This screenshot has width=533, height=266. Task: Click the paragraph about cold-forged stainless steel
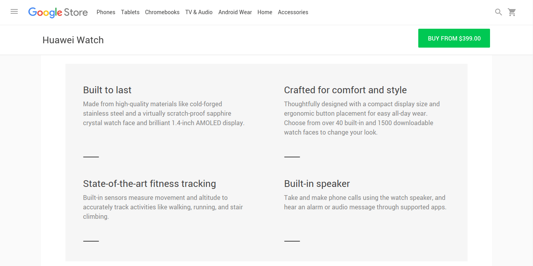click(164, 113)
